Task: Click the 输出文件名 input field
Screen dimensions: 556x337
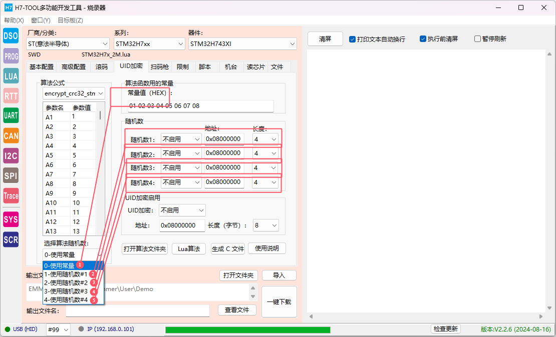Action: coord(138,310)
